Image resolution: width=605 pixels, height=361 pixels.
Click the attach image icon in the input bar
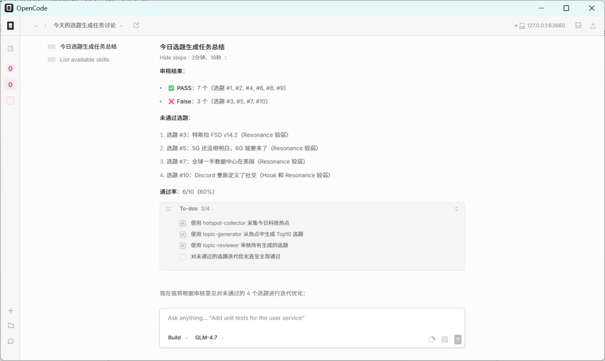[x=444, y=339]
